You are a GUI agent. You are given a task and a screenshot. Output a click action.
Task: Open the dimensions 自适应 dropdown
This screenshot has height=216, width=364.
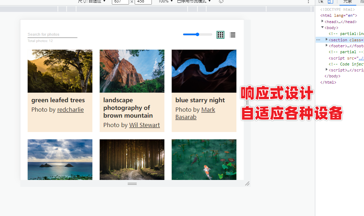point(92,1)
